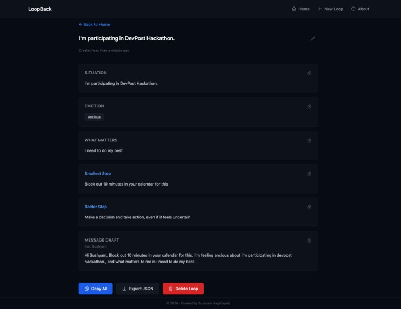Click the footer credit text

coord(198,303)
